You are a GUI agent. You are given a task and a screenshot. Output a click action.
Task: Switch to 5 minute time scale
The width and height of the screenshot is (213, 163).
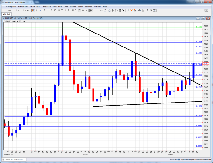[52, 10]
